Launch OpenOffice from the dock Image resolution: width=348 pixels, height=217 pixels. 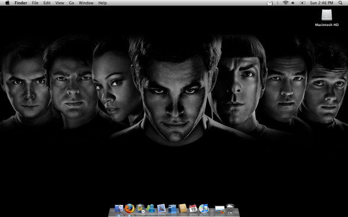pos(172,209)
